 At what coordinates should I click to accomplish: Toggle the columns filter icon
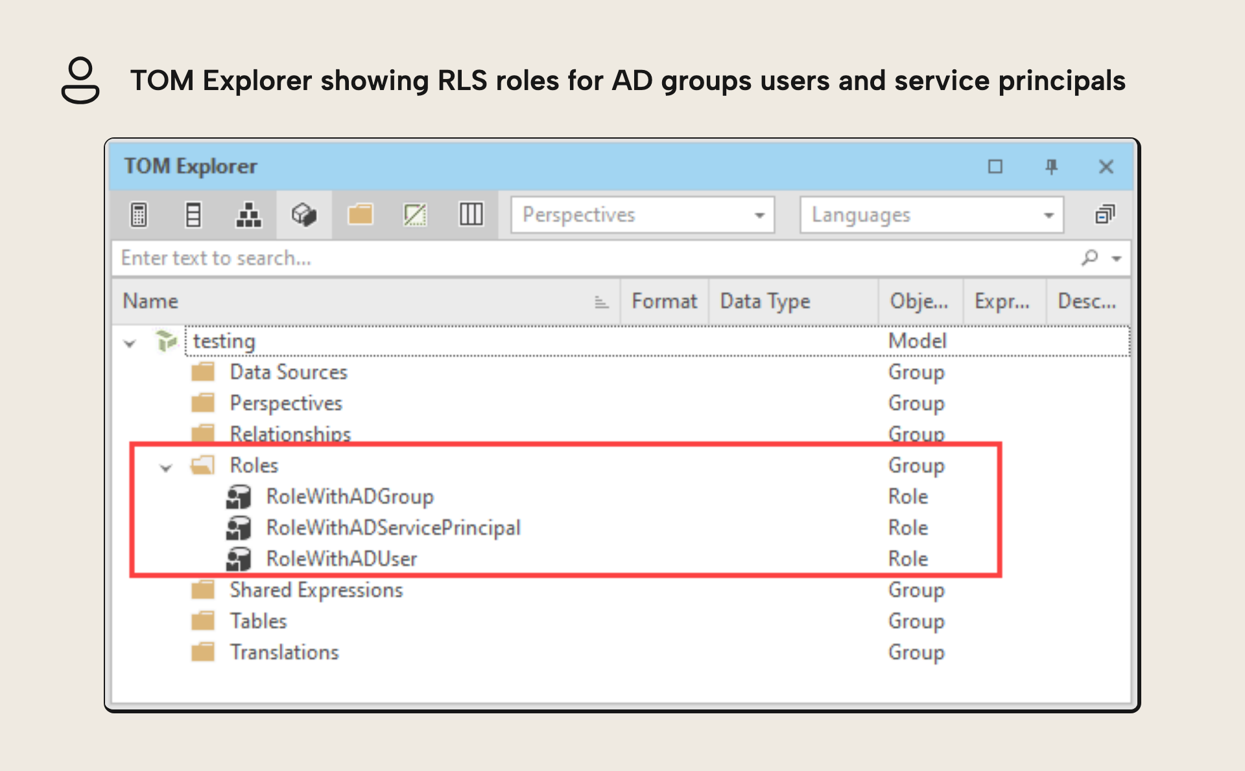193,214
